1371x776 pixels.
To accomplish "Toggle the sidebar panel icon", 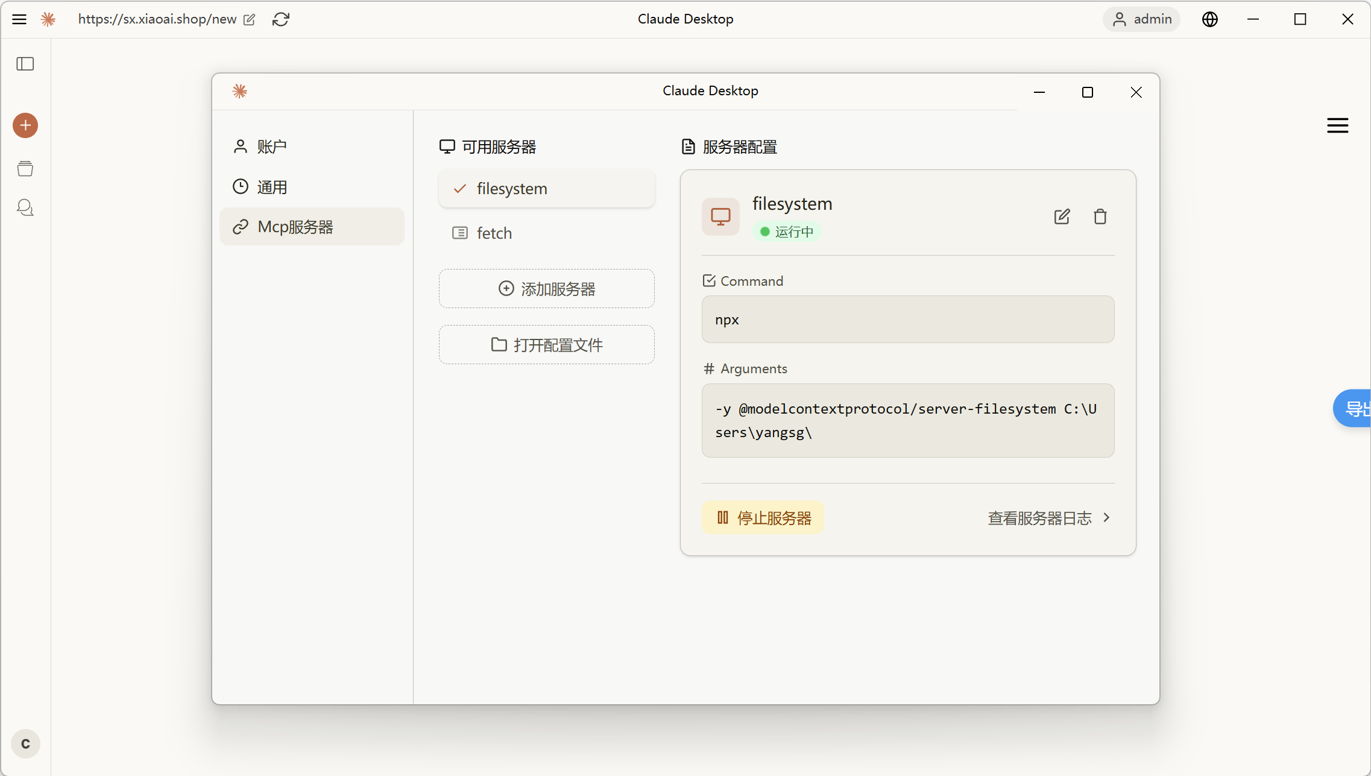I will [25, 63].
